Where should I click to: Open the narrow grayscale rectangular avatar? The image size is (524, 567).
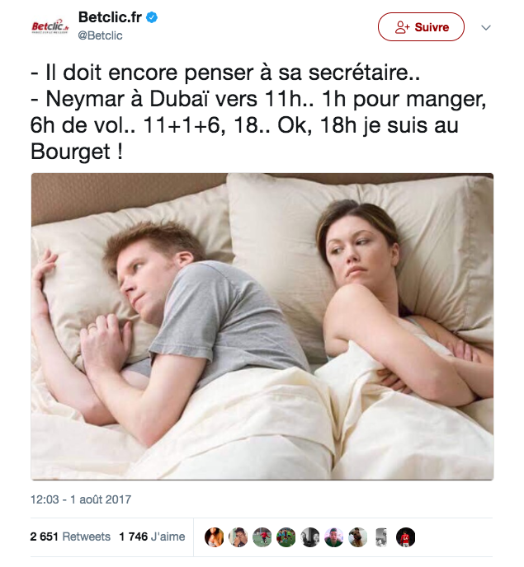click(381, 537)
